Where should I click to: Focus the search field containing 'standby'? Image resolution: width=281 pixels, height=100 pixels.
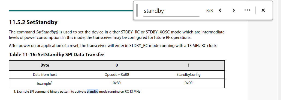pyautogui.click(x=171, y=11)
